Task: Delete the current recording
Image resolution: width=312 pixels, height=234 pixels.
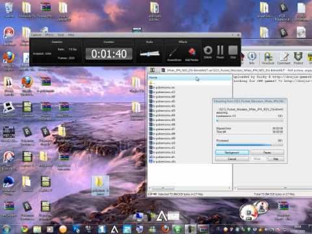Action: pyautogui.click(x=208, y=52)
